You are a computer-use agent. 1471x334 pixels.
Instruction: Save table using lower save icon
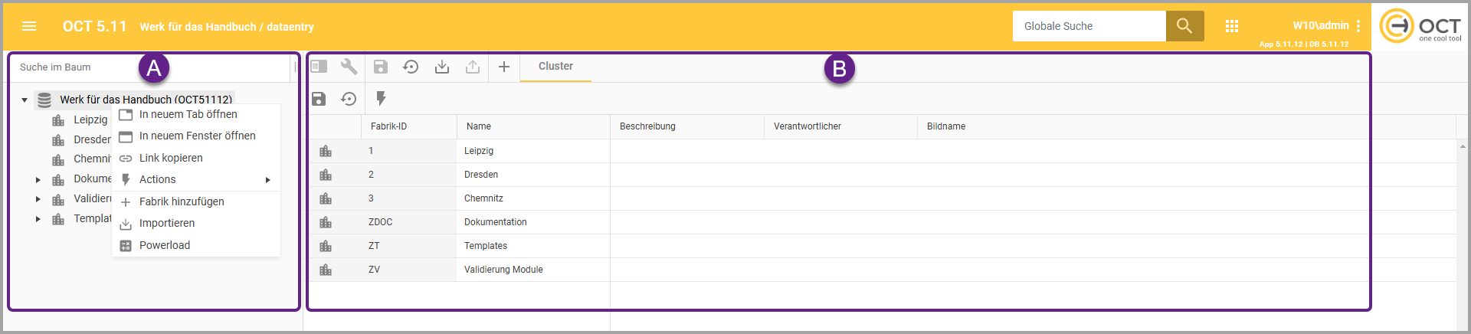pyautogui.click(x=319, y=99)
